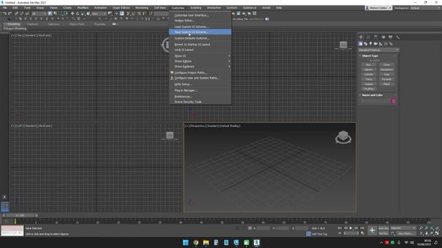Click the large plus Set Keys button
The height and width of the screenshot is (248, 442).
tap(372, 231)
